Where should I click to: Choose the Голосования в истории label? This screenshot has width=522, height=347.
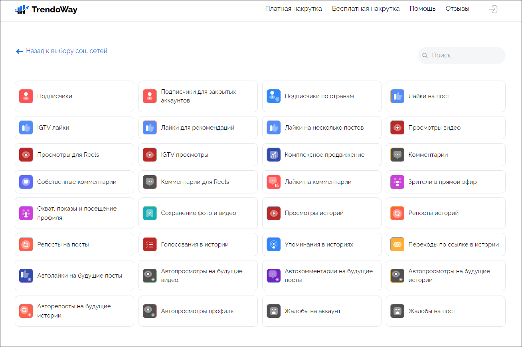pos(195,244)
